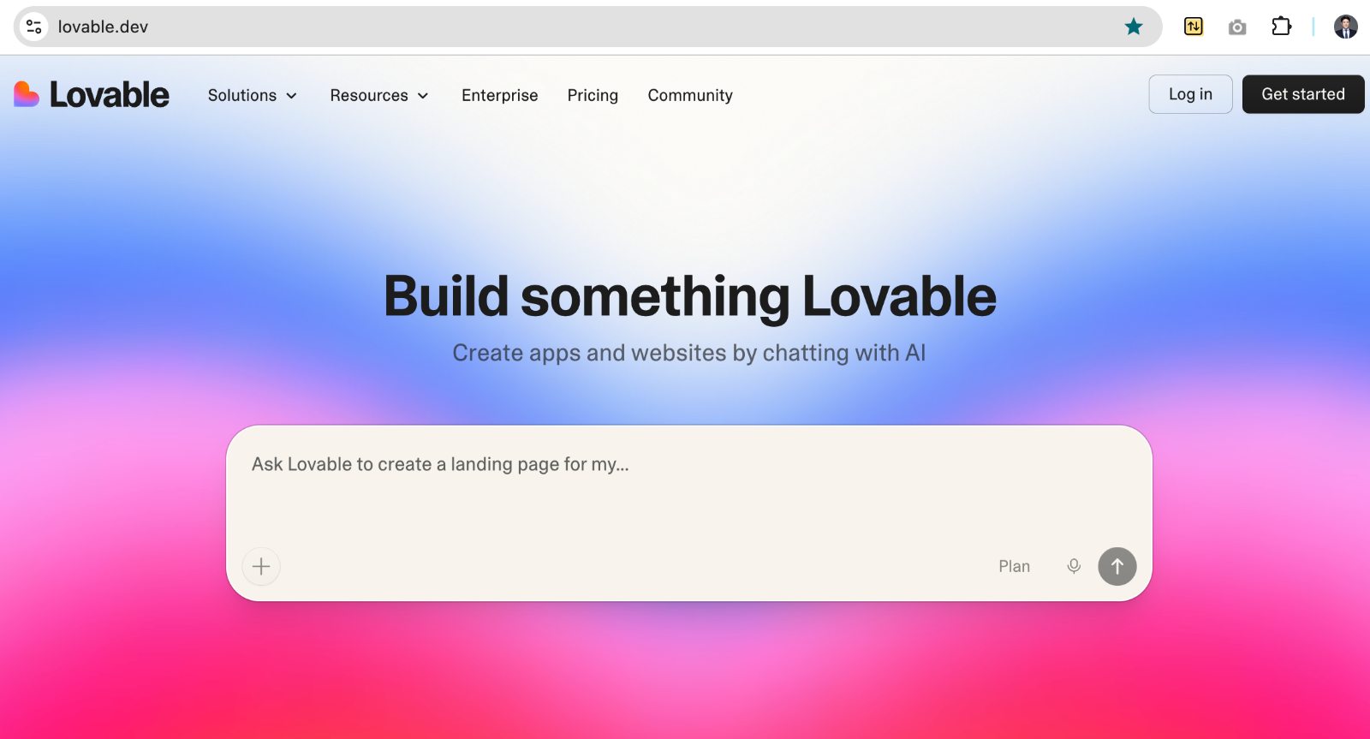
Task: Expand the Resources dropdown menu
Action: pyautogui.click(x=379, y=95)
